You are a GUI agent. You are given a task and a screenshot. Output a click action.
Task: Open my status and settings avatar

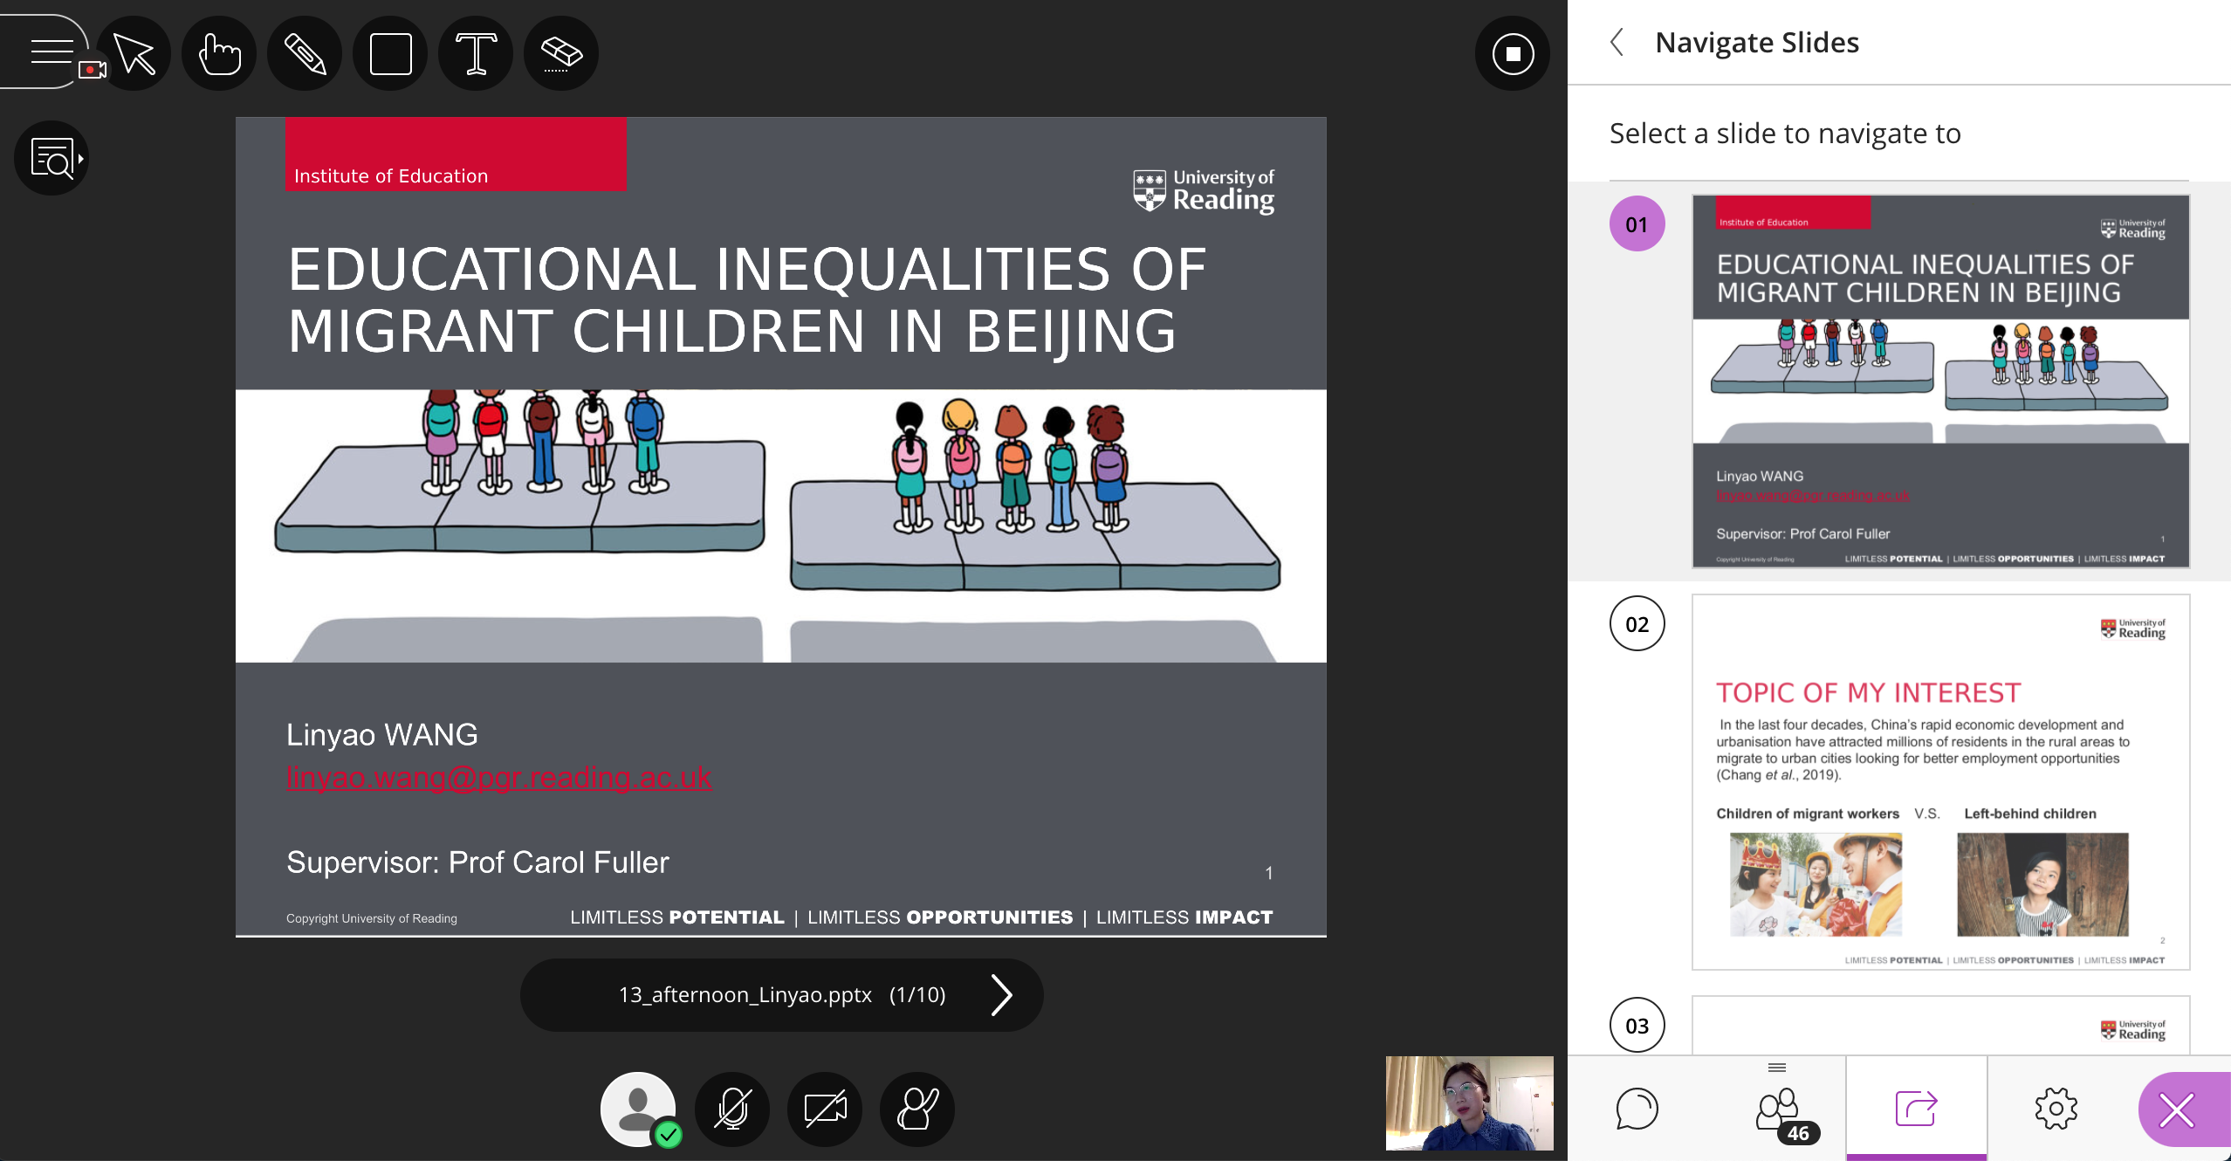tap(638, 1109)
